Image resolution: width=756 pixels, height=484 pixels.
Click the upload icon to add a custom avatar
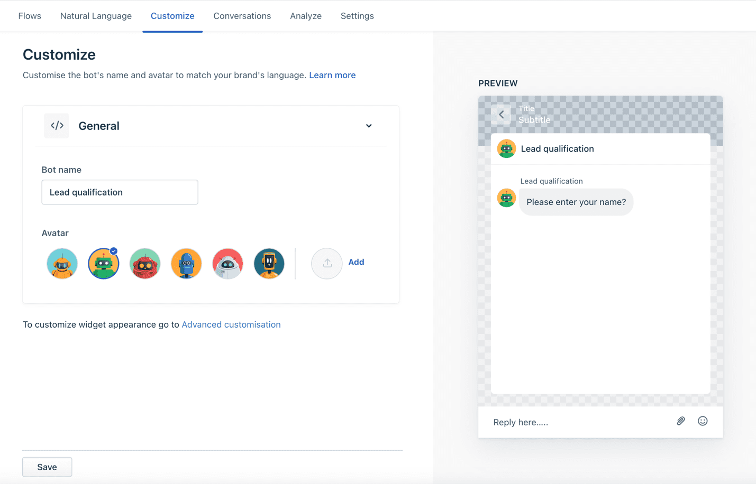point(326,263)
